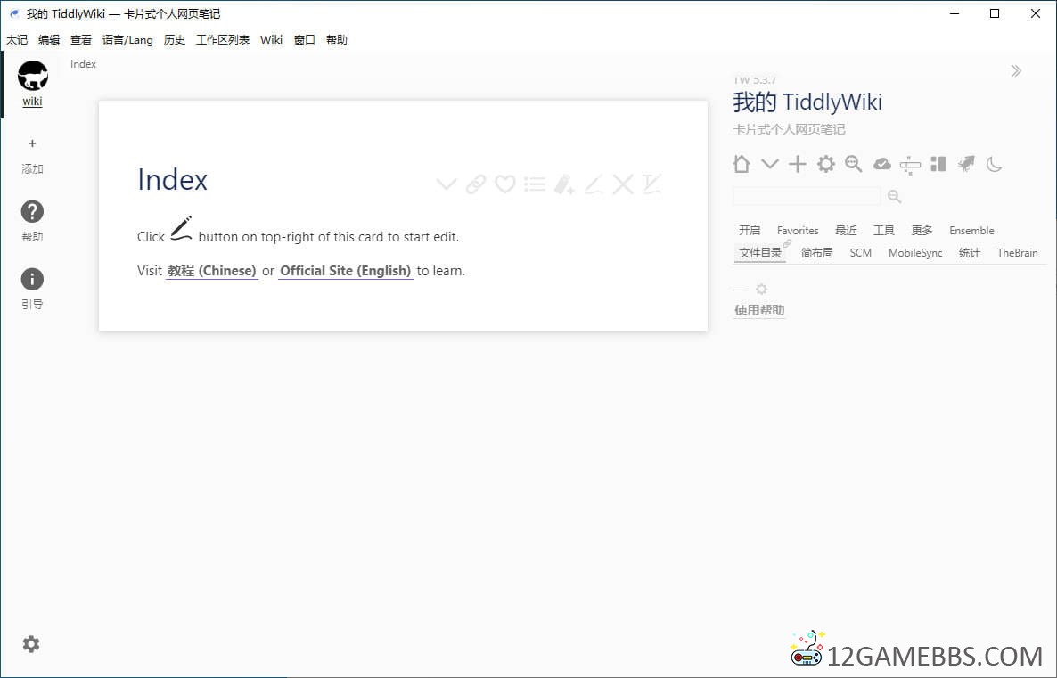This screenshot has height=678, width=1057.
Task: Click the two-column layout icon
Action: 938,164
